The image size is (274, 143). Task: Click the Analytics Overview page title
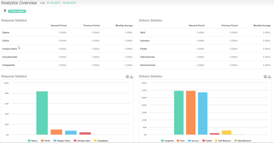click(x=19, y=3)
